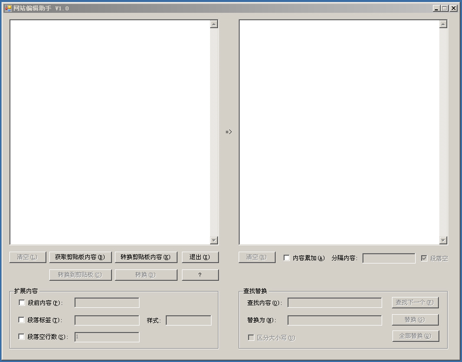Click the ? help button
This screenshot has width=462, height=362.
pos(200,275)
